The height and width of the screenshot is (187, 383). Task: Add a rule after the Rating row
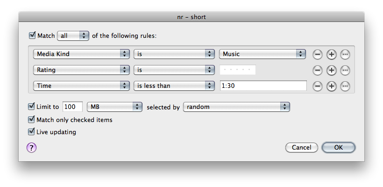[x=331, y=70]
